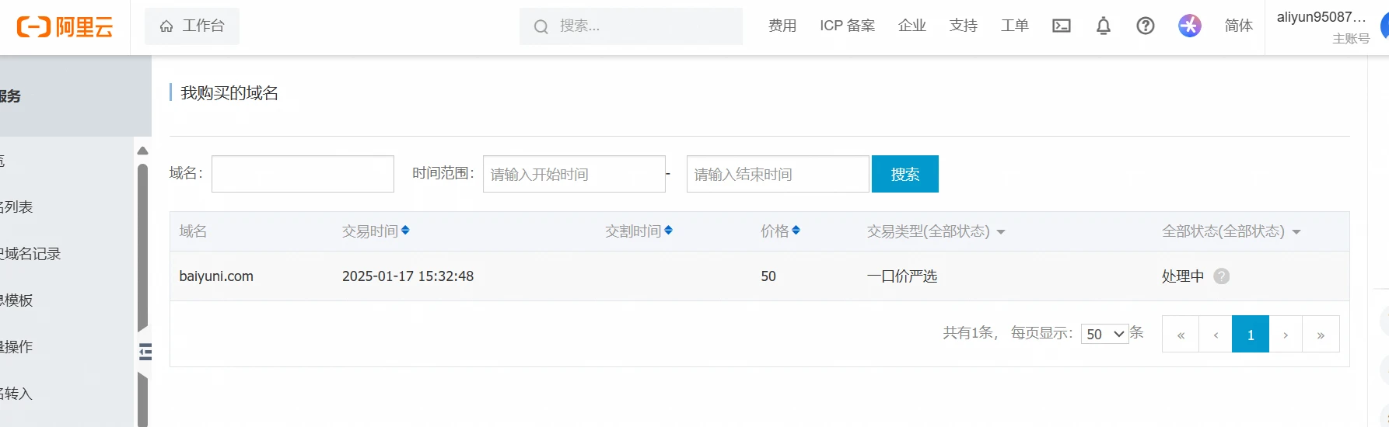Viewport: 1389px width, 427px height.
Task: Expand the 全部状态 filter dropdown
Action: pyautogui.click(x=1296, y=232)
